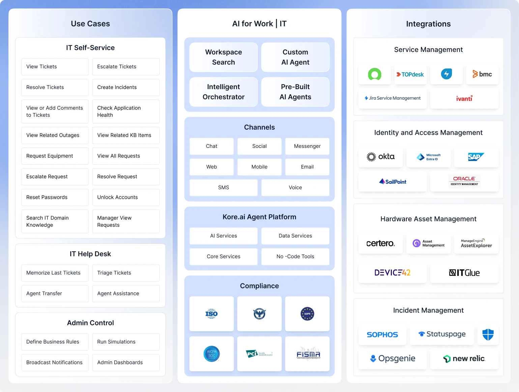
Task: Click View or Add Comments to Tickets
Action: 55,111
